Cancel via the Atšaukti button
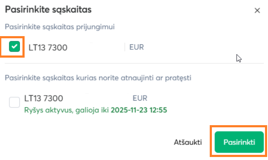 tap(188, 142)
